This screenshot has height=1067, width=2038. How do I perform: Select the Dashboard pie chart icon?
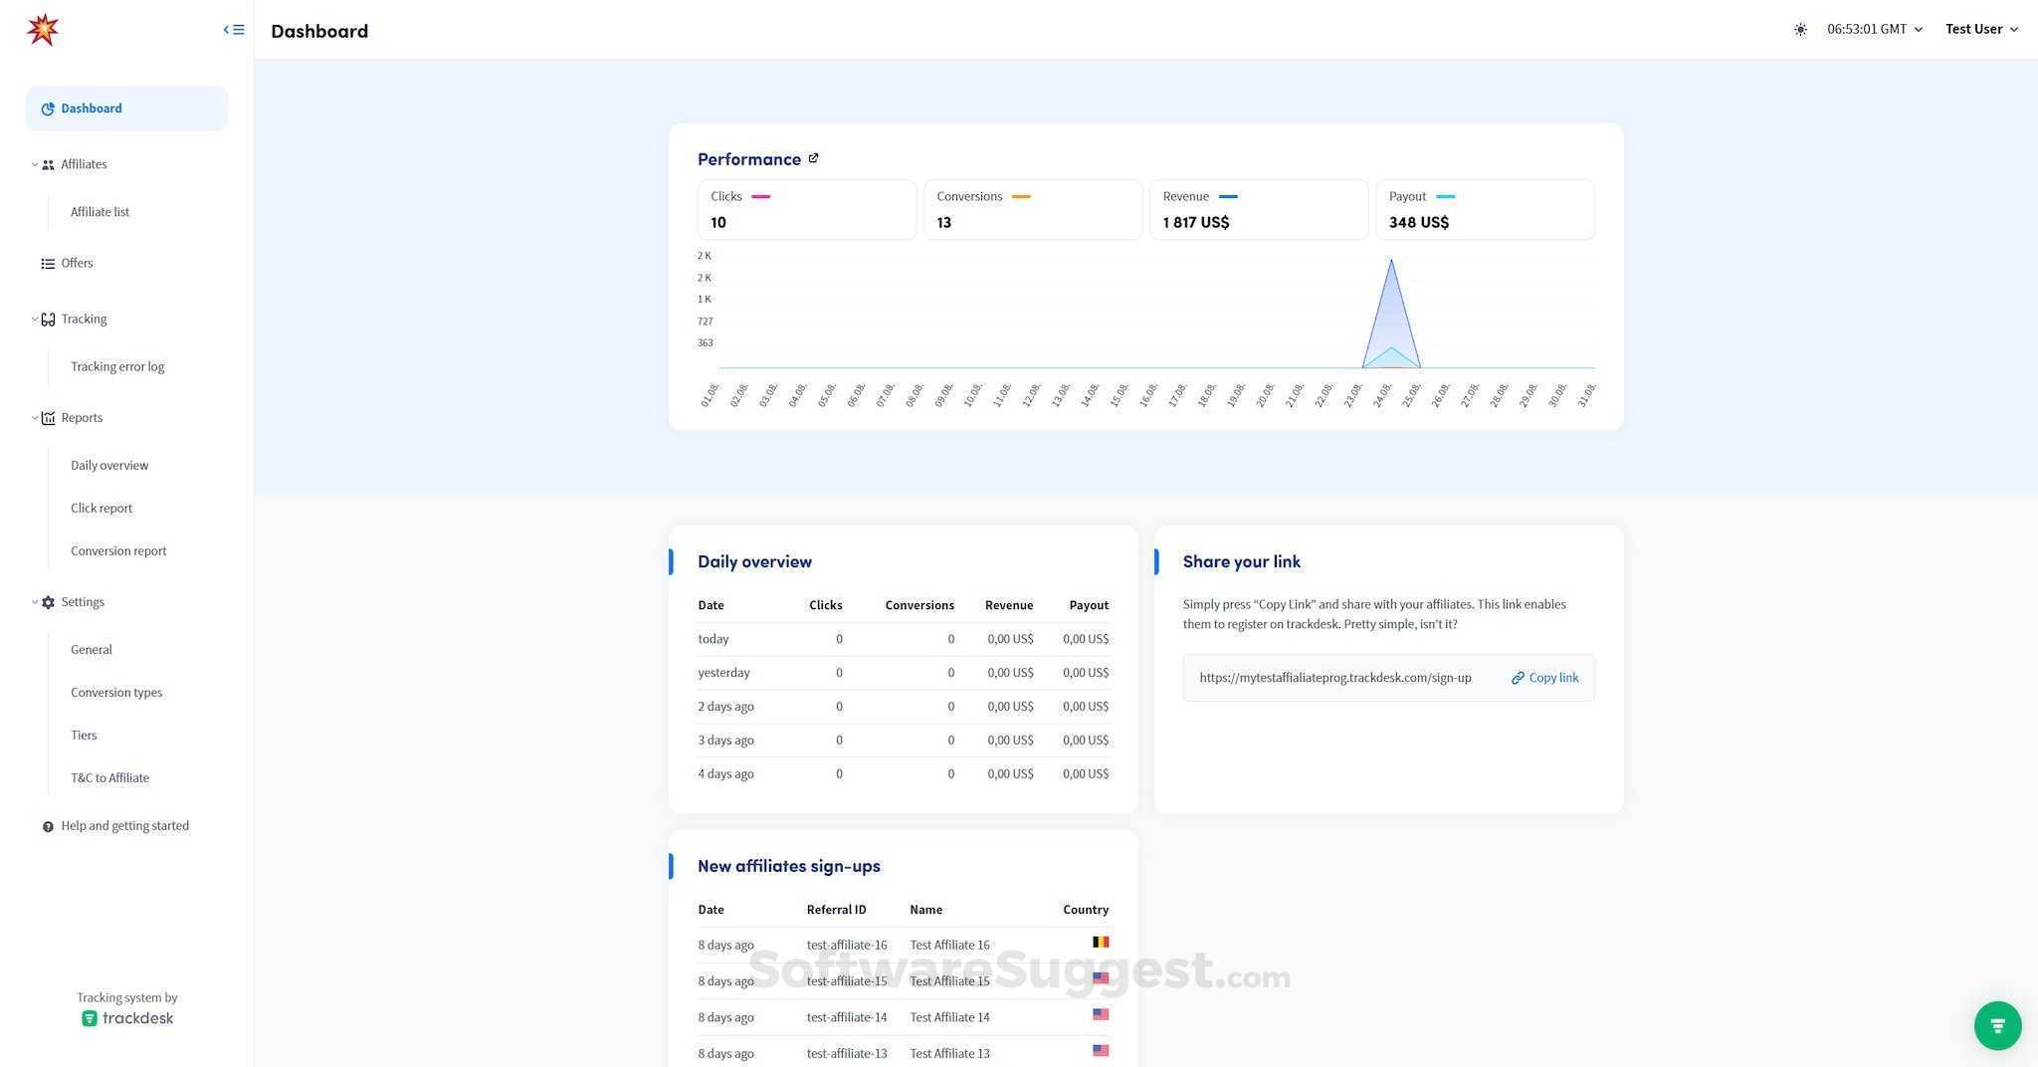click(48, 108)
